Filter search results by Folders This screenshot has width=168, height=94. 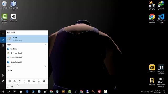24,81
